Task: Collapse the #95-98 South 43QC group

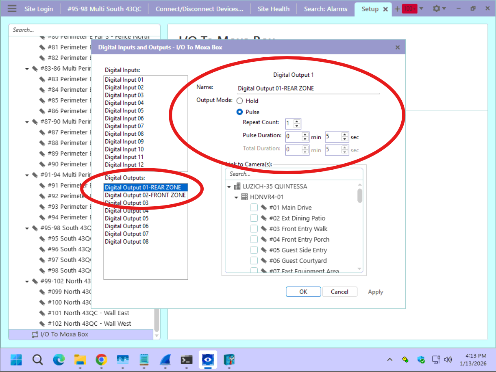Action: 27,228
